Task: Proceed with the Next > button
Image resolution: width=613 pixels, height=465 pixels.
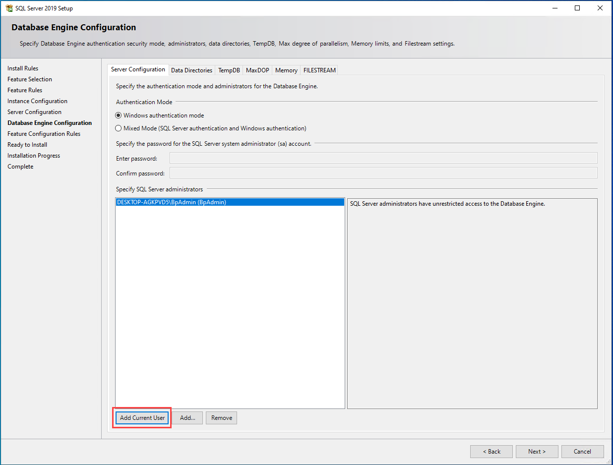Action: coord(537,452)
